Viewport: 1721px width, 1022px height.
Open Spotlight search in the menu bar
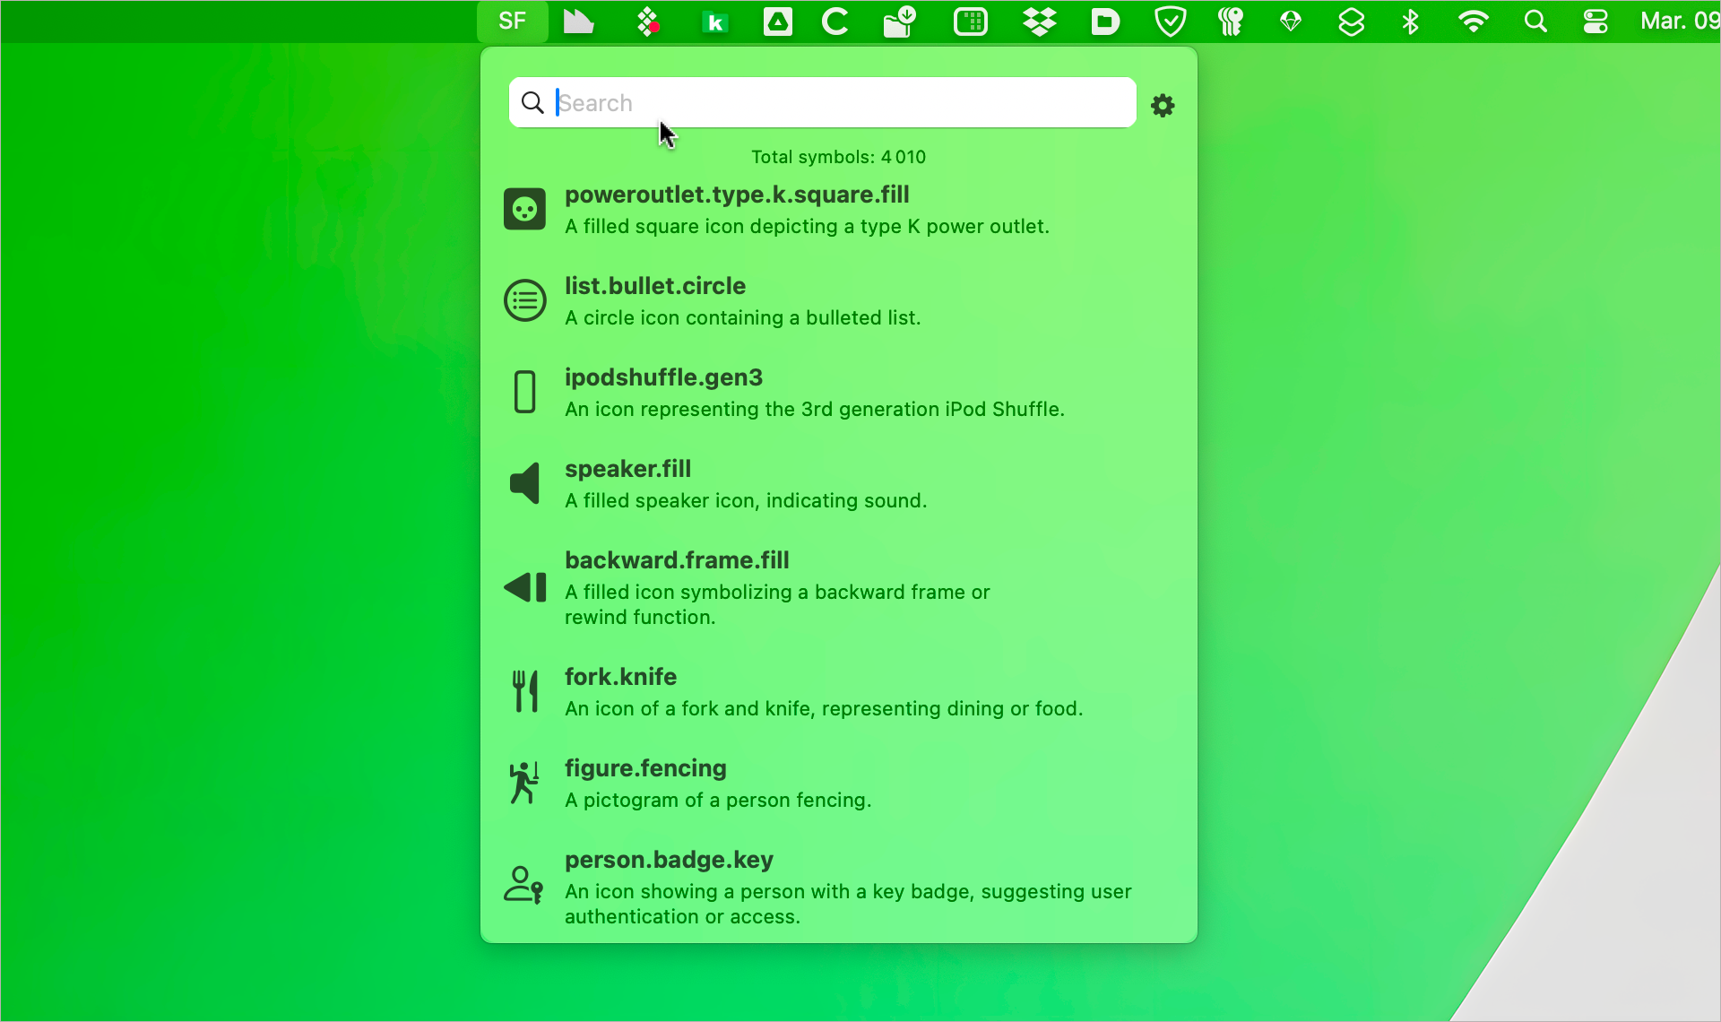point(1535,22)
